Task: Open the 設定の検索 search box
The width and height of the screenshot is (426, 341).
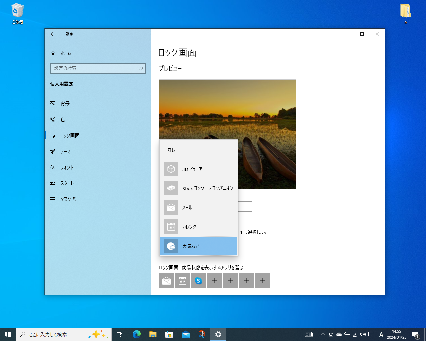Action: [98, 69]
